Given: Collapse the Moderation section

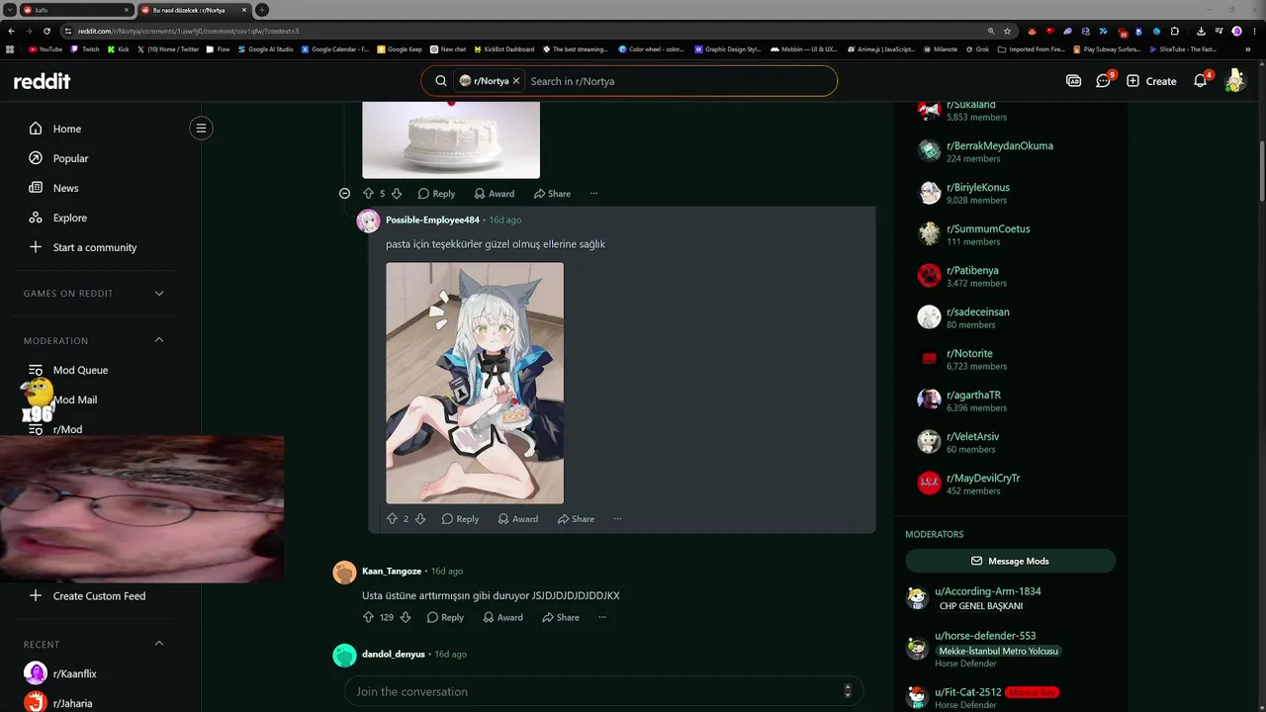Looking at the screenshot, I should [x=159, y=340].
